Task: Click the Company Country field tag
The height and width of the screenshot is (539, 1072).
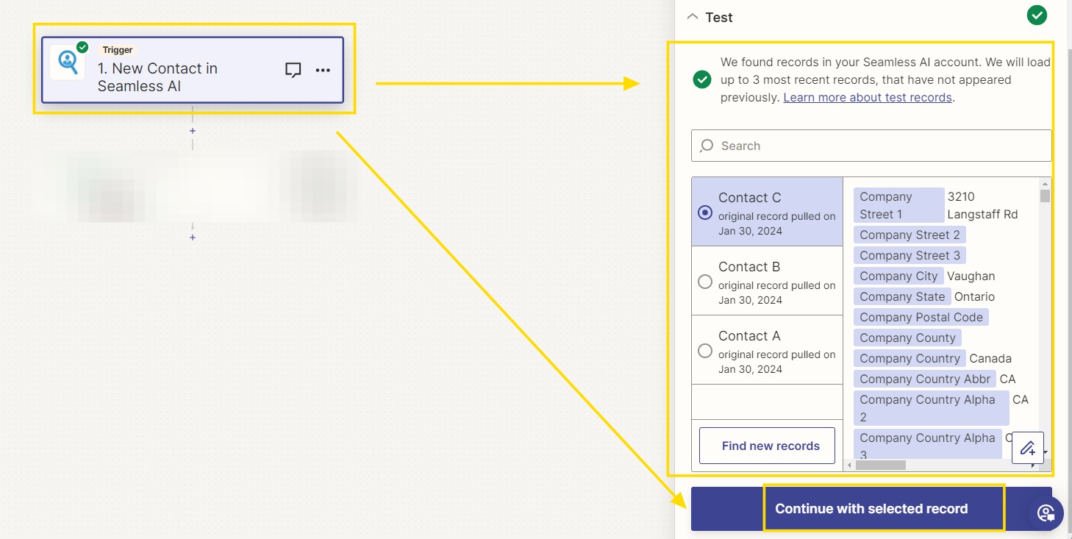Action: click(x=910, y=358)
